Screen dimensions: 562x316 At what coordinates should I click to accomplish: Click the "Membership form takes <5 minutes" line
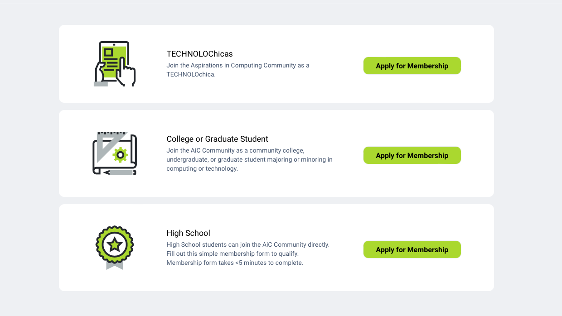tap(235, 263)
